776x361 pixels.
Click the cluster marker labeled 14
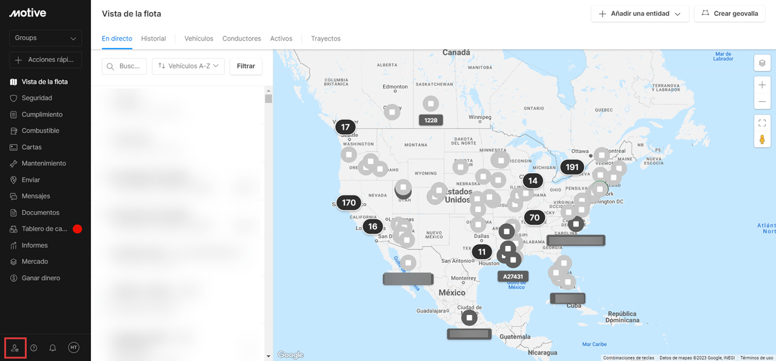coord(533,180)
